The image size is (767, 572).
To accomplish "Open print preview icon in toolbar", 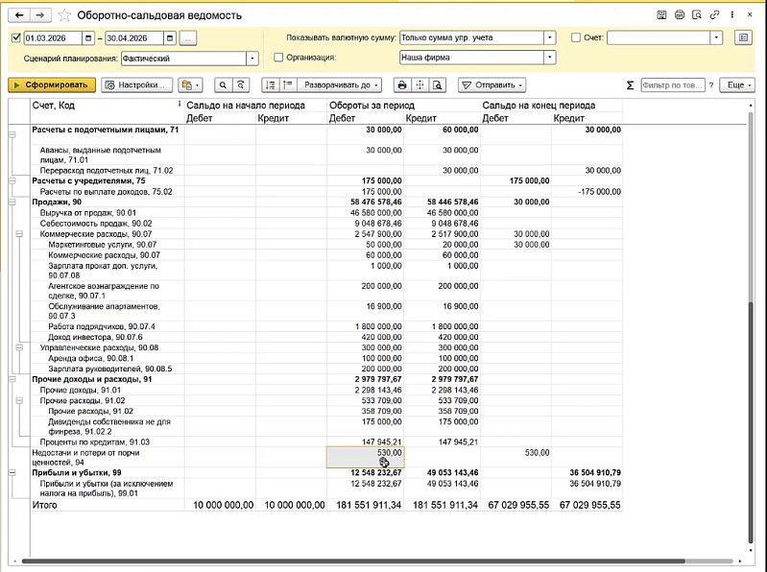I will tap(438, 85).
